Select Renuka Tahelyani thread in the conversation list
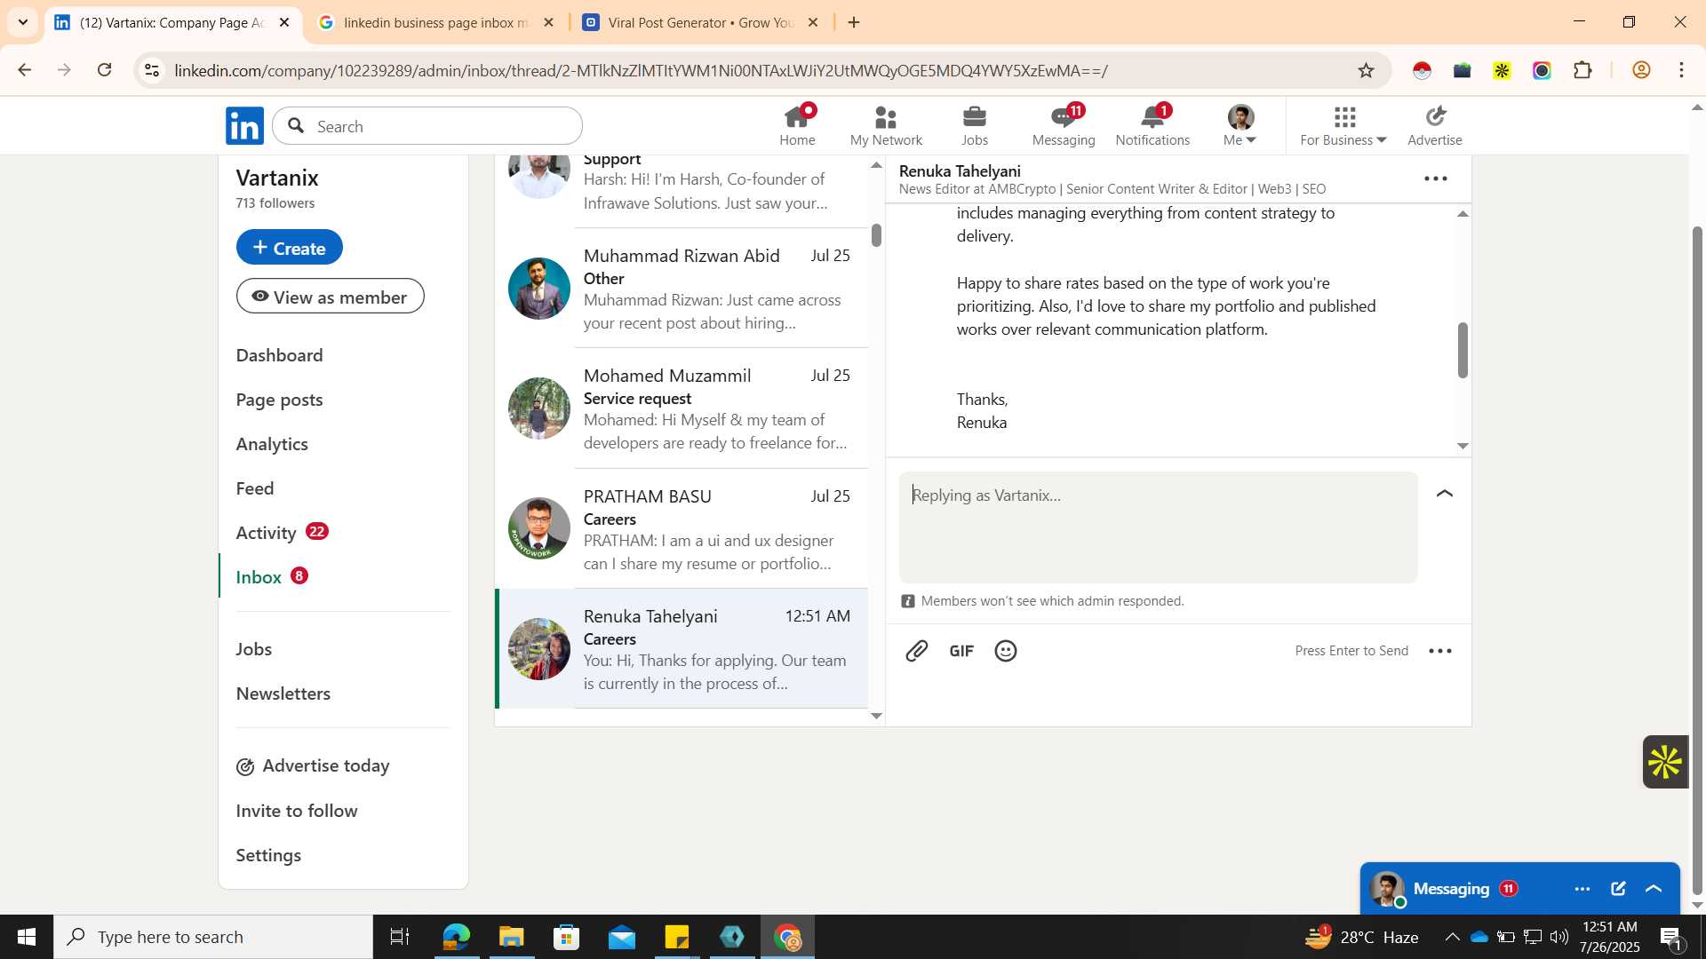The width and height of the screenshot is (1706, 959). (682, 649)
